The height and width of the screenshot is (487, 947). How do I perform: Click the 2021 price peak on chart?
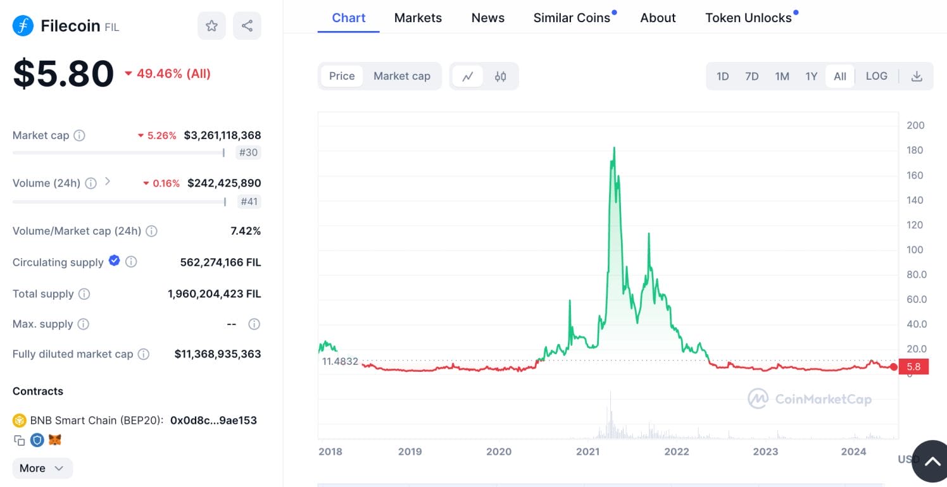point(613,148)
